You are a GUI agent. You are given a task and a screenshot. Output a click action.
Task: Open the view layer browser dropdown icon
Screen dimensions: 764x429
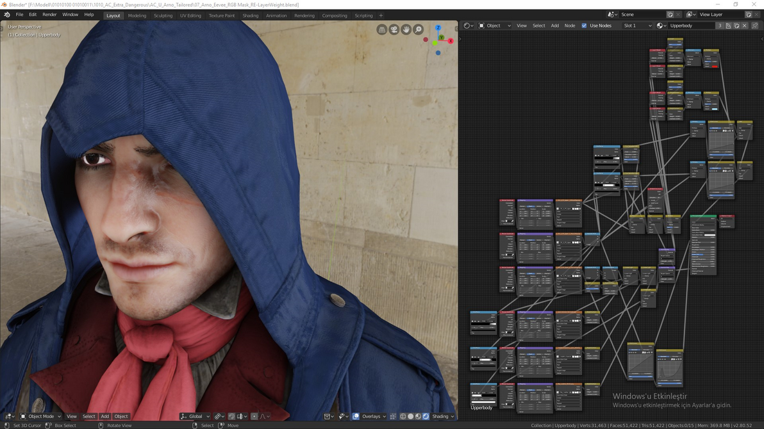(691, 15)
